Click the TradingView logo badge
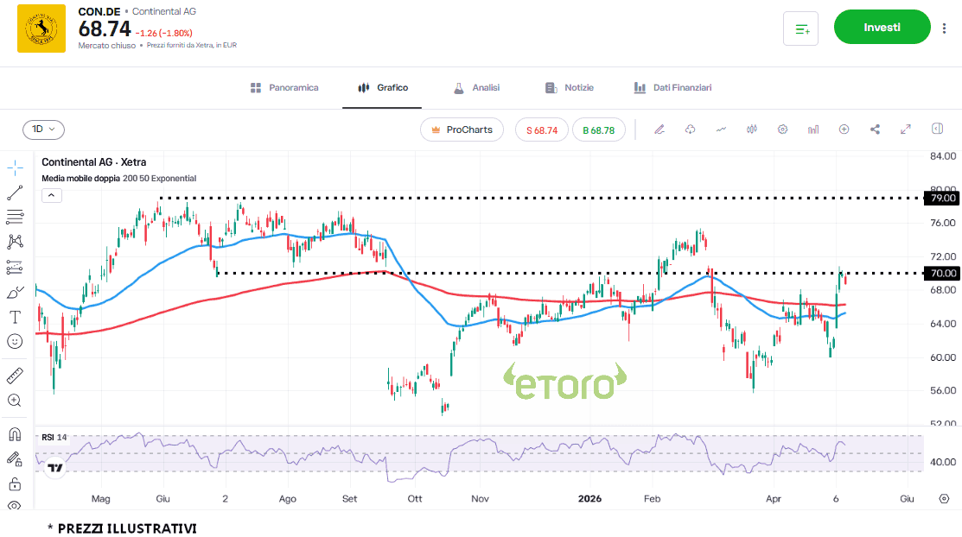This screenshot has height=537, width=962. point(55,468)
